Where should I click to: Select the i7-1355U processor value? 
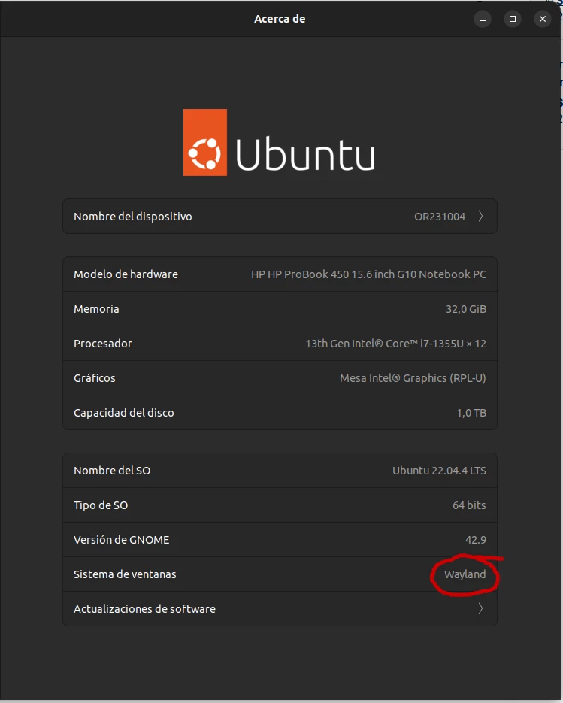(396, 344)
